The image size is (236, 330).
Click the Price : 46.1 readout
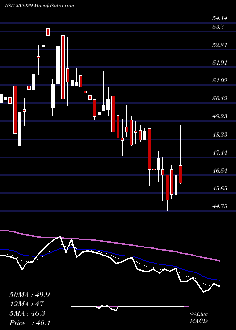point(30,323)
